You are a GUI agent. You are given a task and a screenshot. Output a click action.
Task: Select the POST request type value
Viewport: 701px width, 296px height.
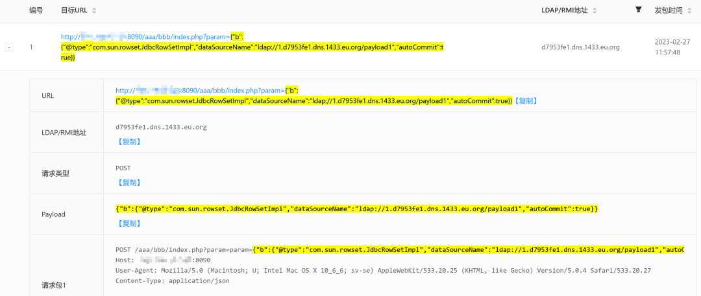click(x=123, y=168)
